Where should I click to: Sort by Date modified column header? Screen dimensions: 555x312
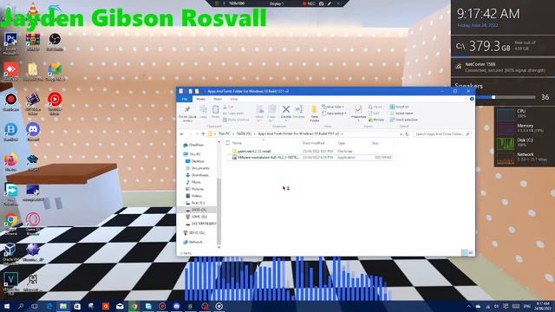(314, 143)
